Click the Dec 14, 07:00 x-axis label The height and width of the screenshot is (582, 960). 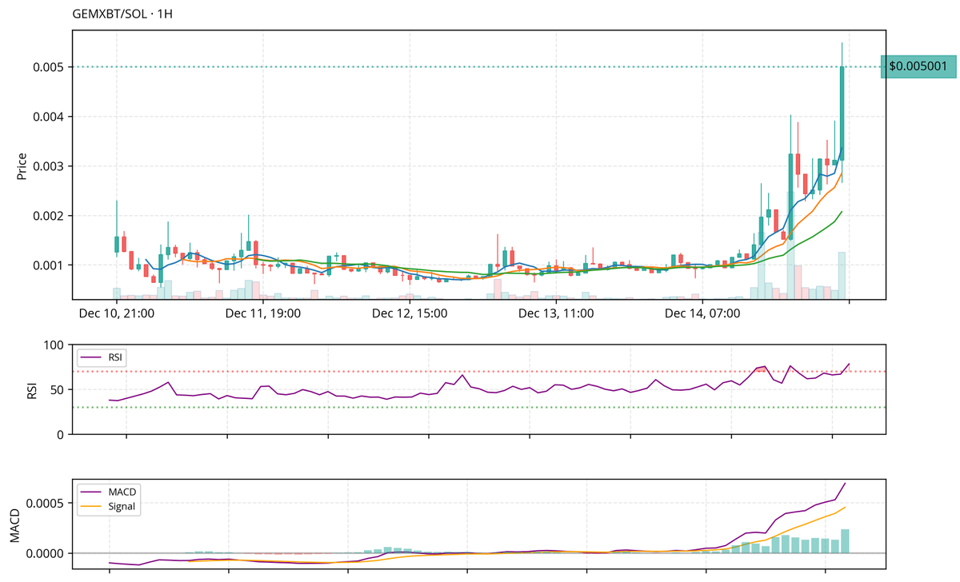click(703, 313)
